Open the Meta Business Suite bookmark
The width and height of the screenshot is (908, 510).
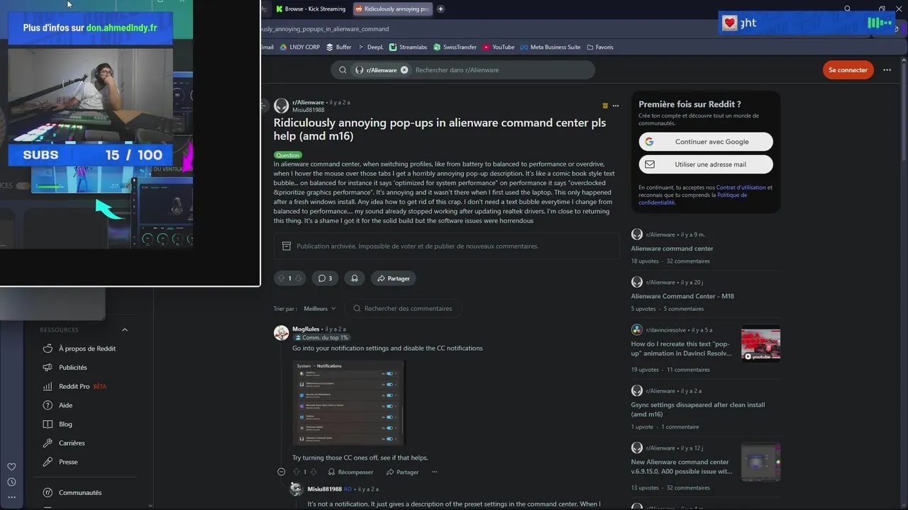pos(550,47)
